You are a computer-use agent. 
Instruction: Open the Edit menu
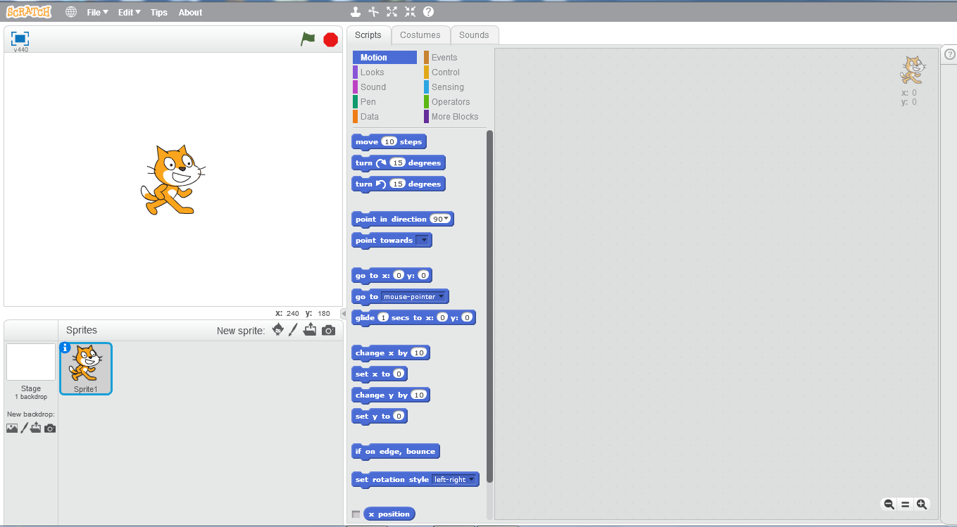129,12
